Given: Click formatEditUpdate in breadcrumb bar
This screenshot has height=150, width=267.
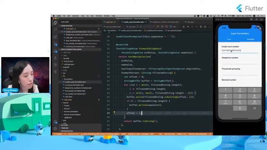Looking at the screenshot, I should point(174,30).
